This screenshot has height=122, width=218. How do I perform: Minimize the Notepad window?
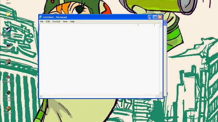pyautogui.click(x=150, y=17)
